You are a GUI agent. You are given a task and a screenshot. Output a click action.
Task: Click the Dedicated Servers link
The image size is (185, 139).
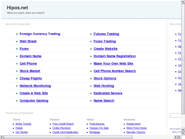108,93
